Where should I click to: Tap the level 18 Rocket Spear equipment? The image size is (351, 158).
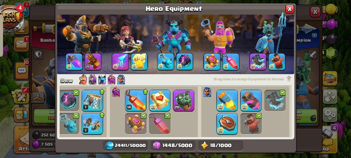(x=227, y=100)
